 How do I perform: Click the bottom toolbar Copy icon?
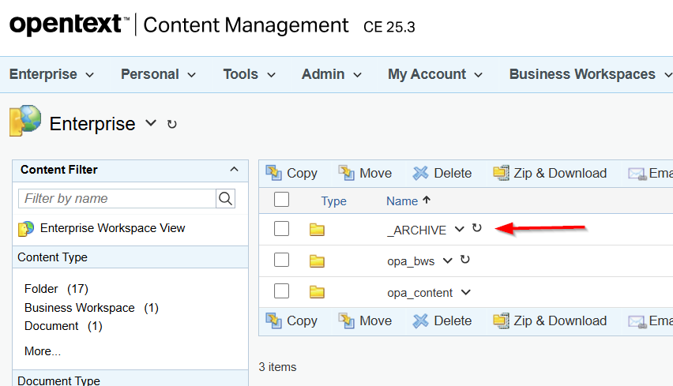273,320
